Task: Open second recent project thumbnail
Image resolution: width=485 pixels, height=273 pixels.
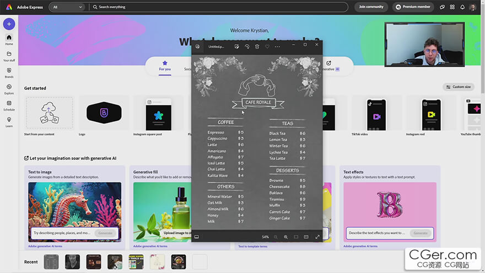Action: point(72,262)
